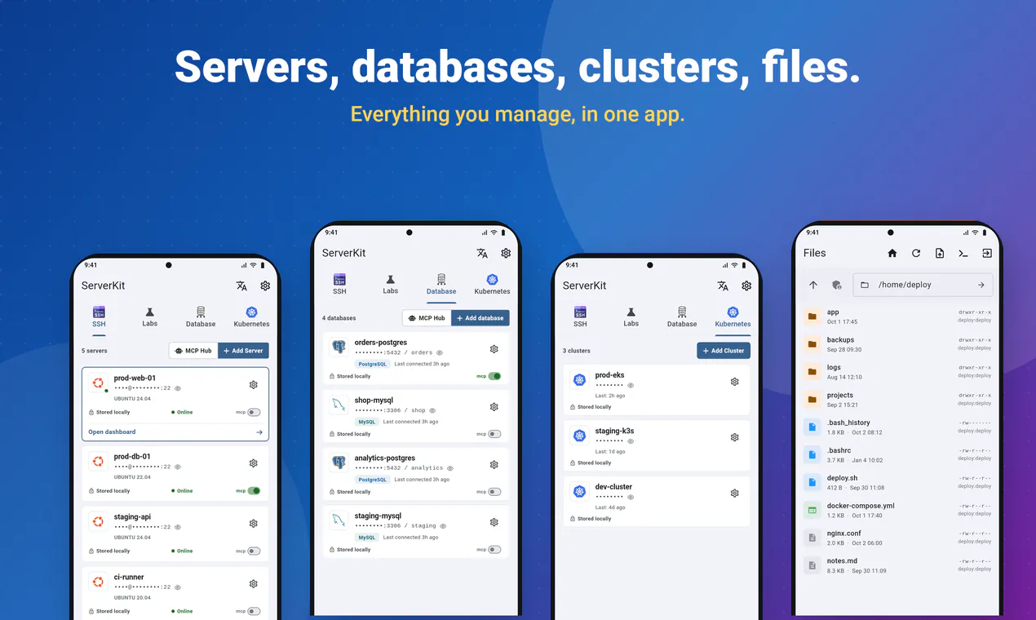Open gear settings for staging-k3s cluster

coord(735,437)
